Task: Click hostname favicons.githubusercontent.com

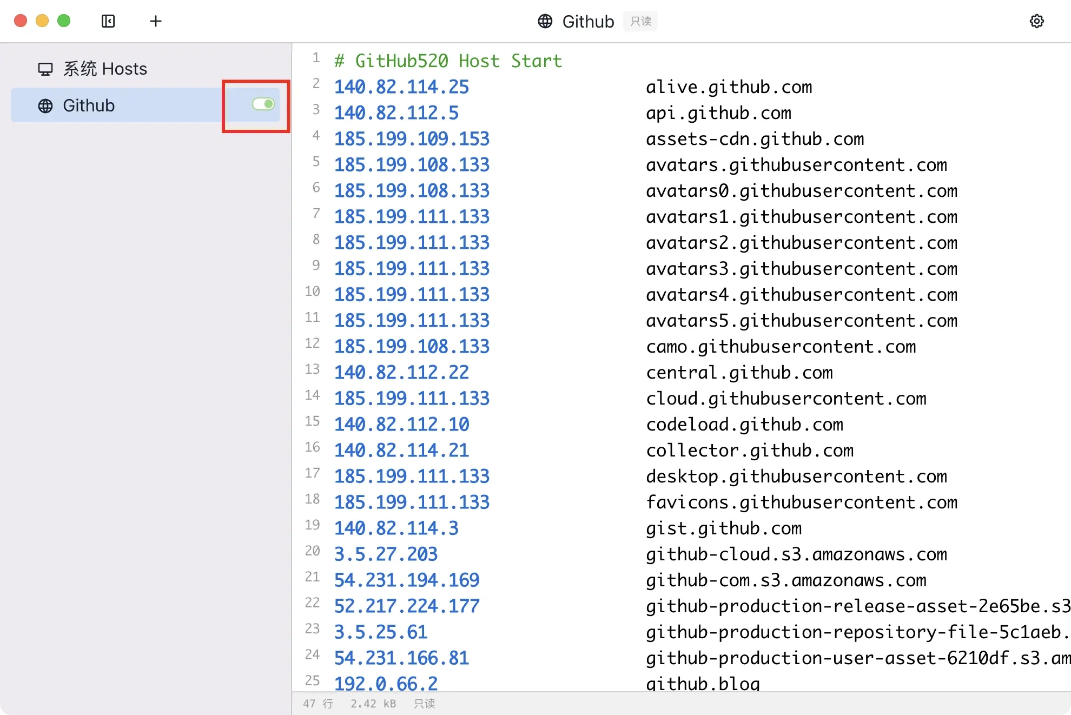Action: coord(802,502)
